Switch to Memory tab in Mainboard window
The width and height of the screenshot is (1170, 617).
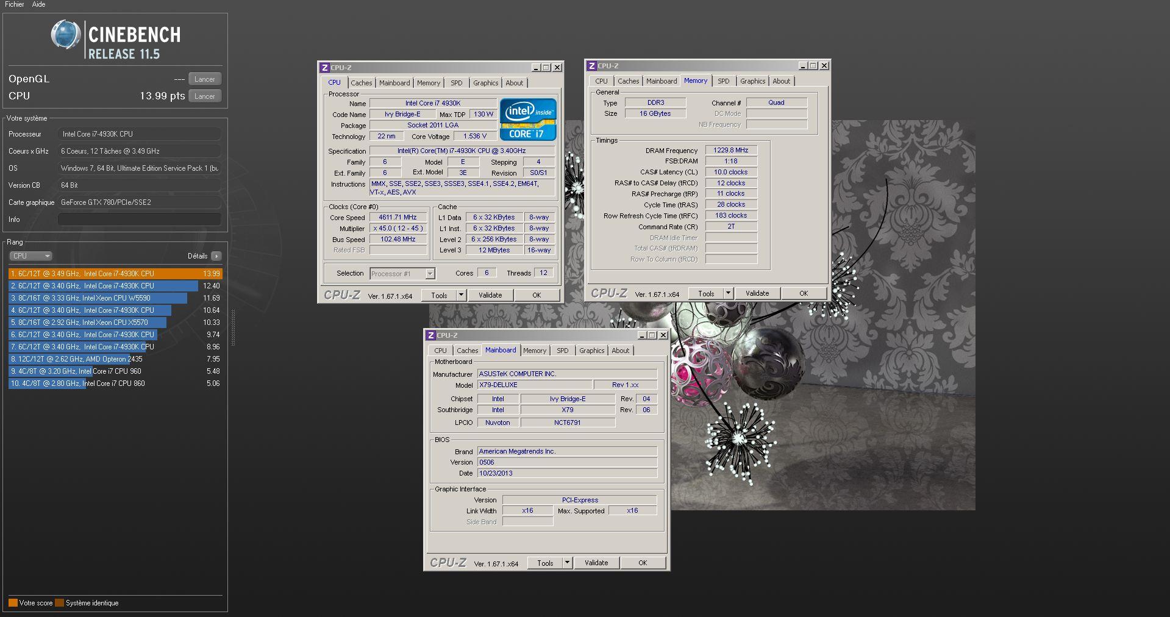click(x=535, y=351)
